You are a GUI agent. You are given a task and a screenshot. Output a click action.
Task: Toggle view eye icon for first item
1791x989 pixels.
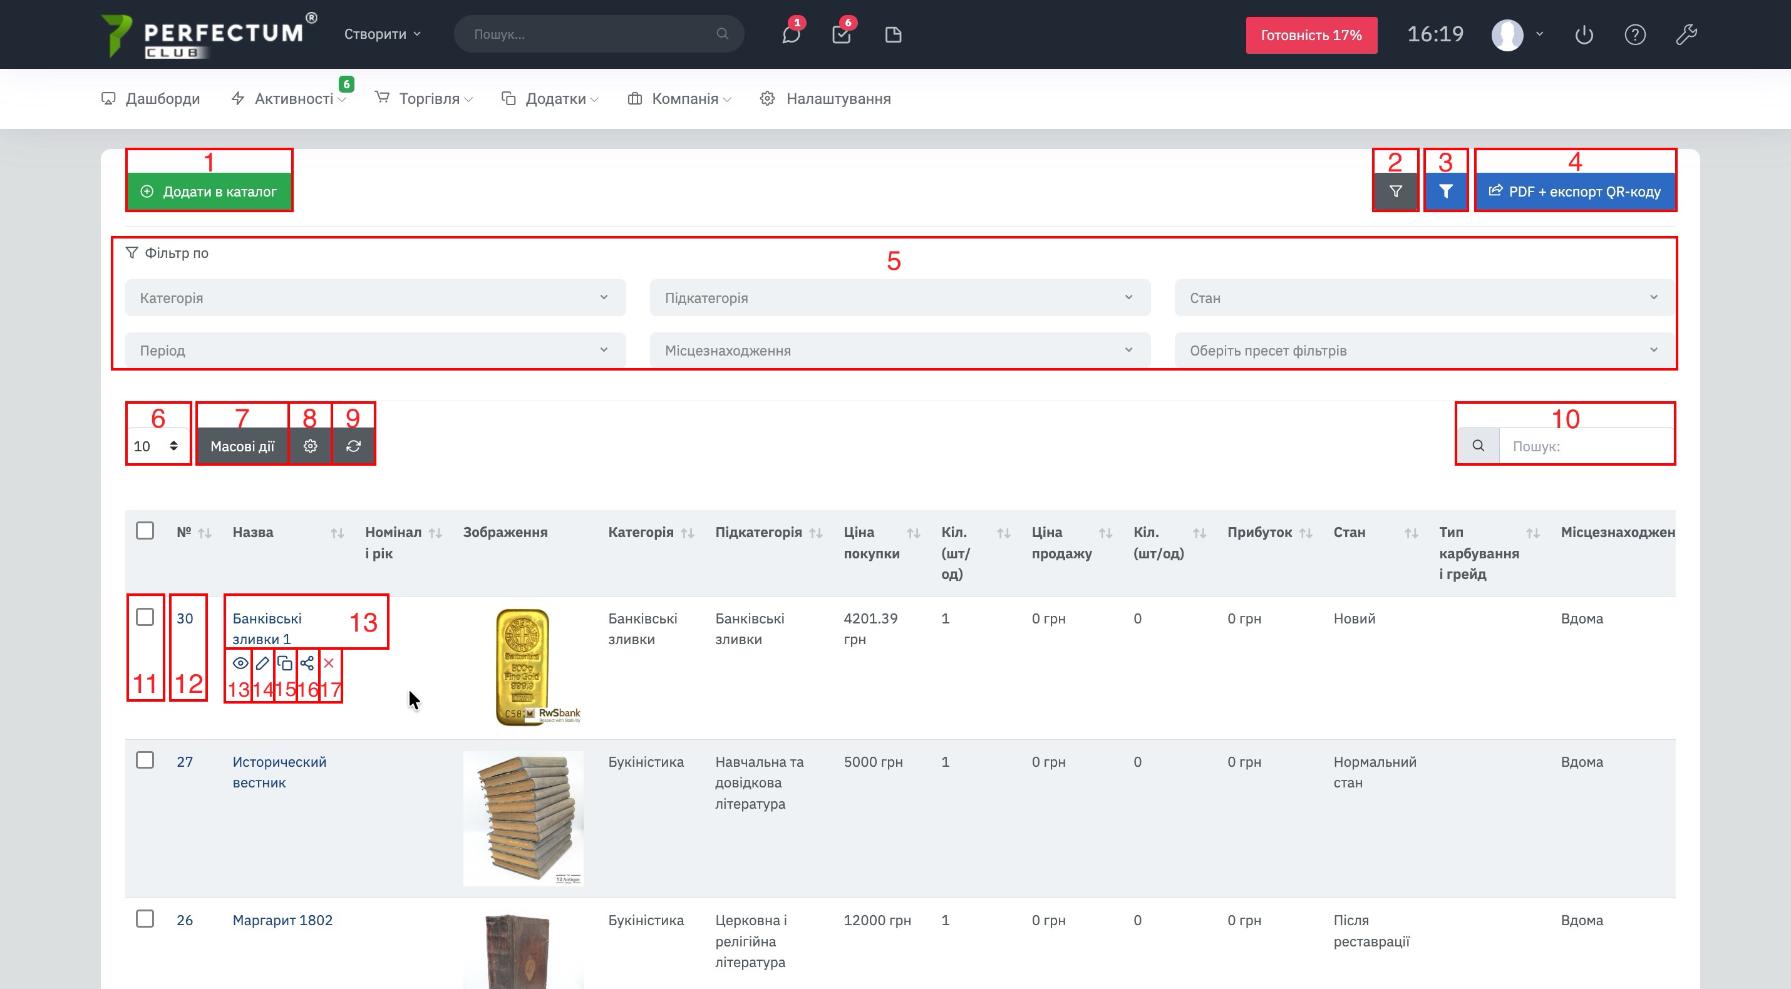pyautogui.click(x=240, y=663)
